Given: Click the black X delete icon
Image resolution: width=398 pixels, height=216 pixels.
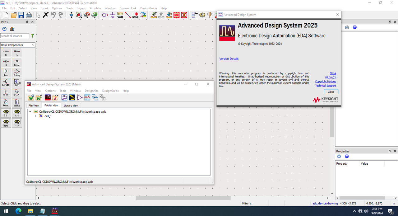Looking at the screenshot, I should pyautogui.click(x=46, y=15).
